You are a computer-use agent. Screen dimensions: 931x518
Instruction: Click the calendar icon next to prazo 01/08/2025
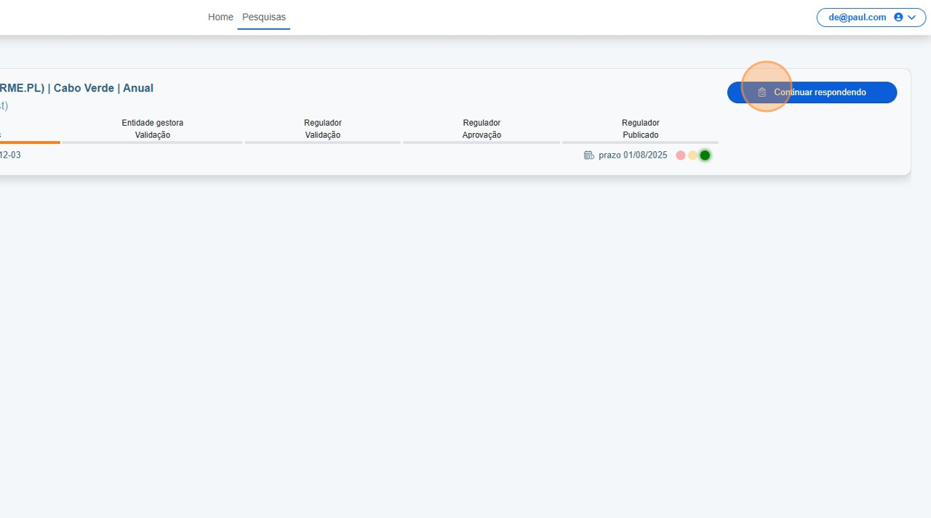588,155
